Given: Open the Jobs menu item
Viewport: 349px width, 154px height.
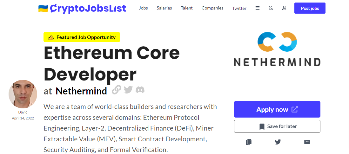Looking at the screenshot, I should pos(143,8).
